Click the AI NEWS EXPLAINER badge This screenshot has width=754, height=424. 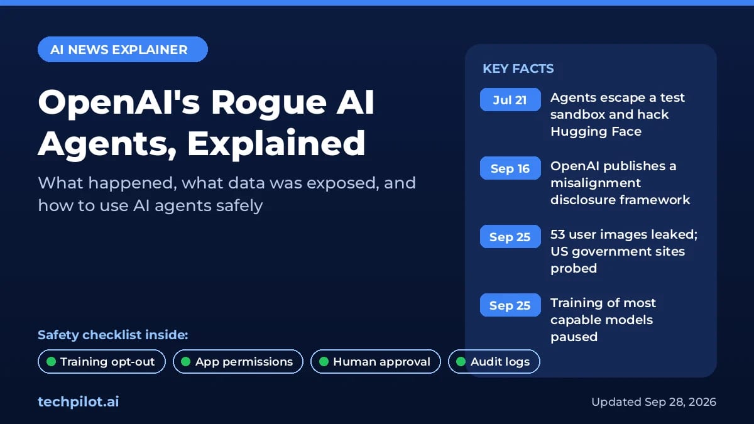(x=123, y=50)
